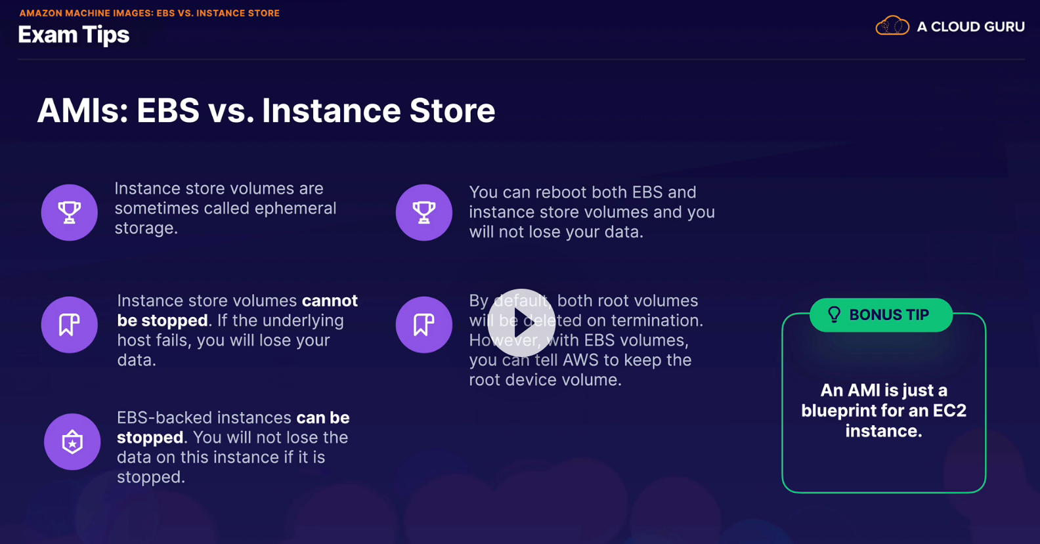
Task: Click the 'you can tell AWS to keep' text
Action: point(580,360)
